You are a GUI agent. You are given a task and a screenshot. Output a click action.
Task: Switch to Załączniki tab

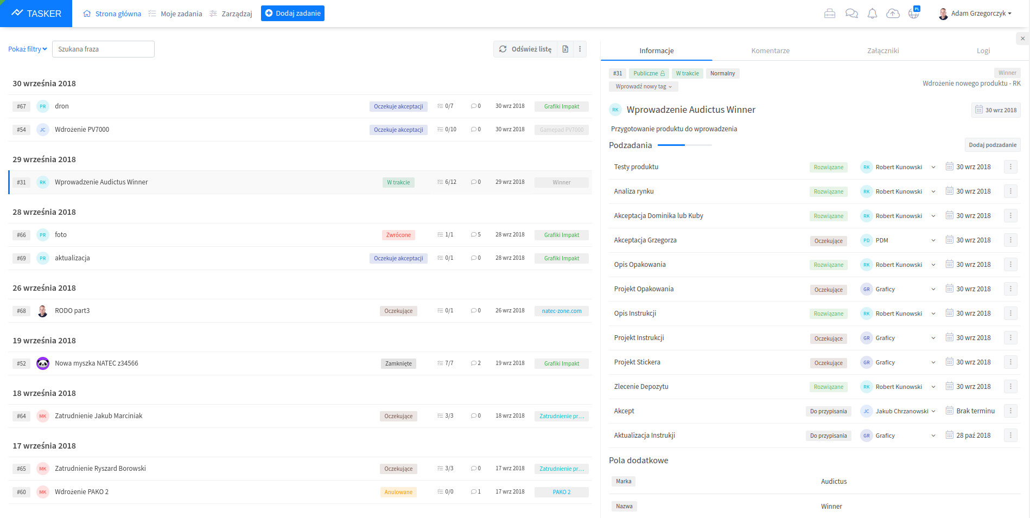pyautogui.click(x=883, y=51)
